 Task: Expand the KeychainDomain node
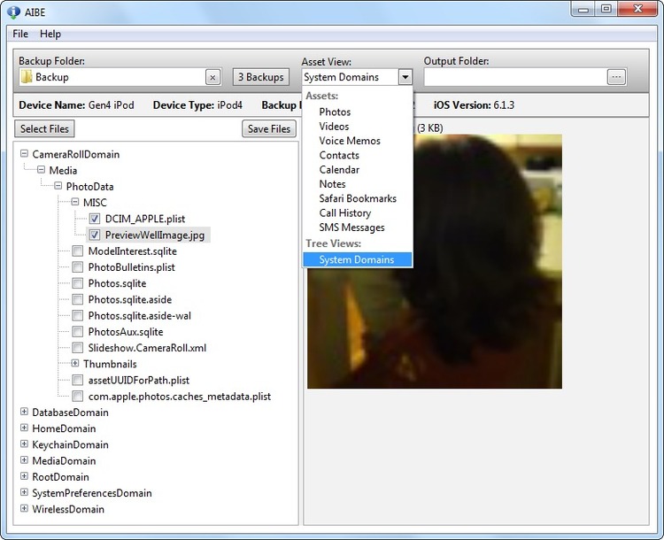pos(24,444)
